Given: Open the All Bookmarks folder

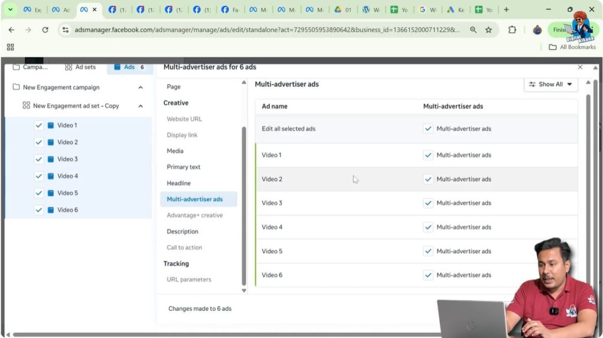Looking at the screenshot, I should [x=572, y=47].
